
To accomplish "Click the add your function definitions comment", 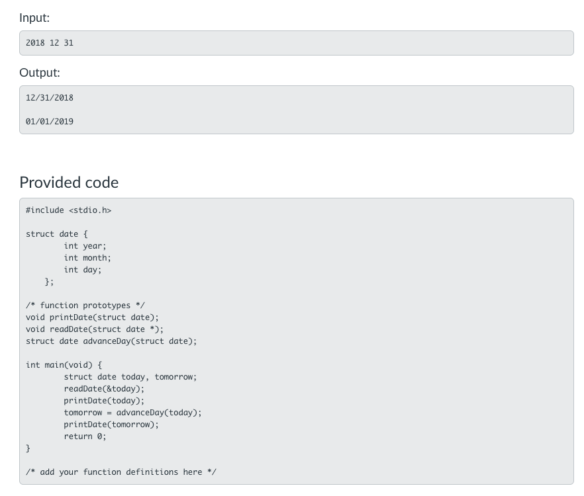I will (x=121, y=472).
